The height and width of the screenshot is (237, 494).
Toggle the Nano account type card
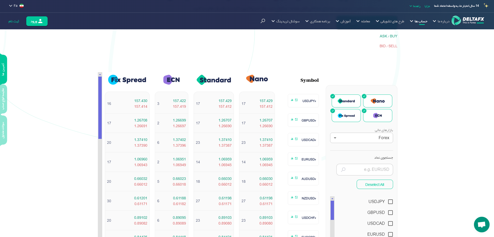pos(378,101)
